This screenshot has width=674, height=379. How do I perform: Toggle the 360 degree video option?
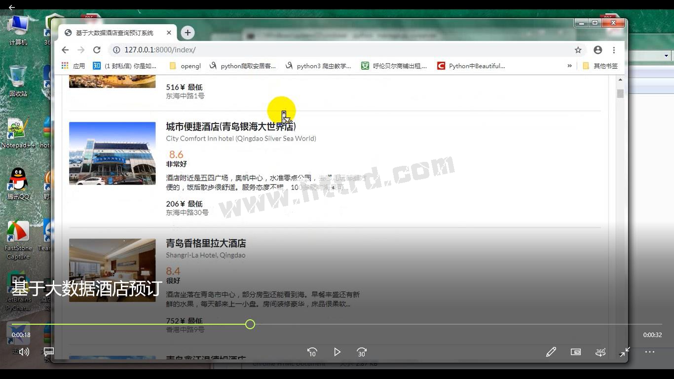pos(600,352)
